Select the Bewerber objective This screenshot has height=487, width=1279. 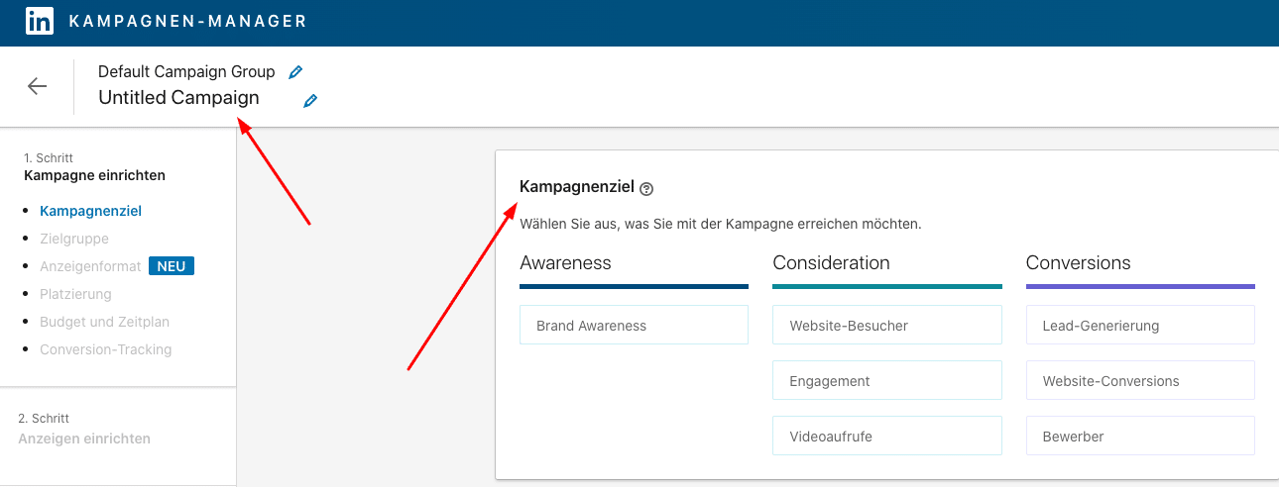pyautogui.click(x=1140, y=436)
